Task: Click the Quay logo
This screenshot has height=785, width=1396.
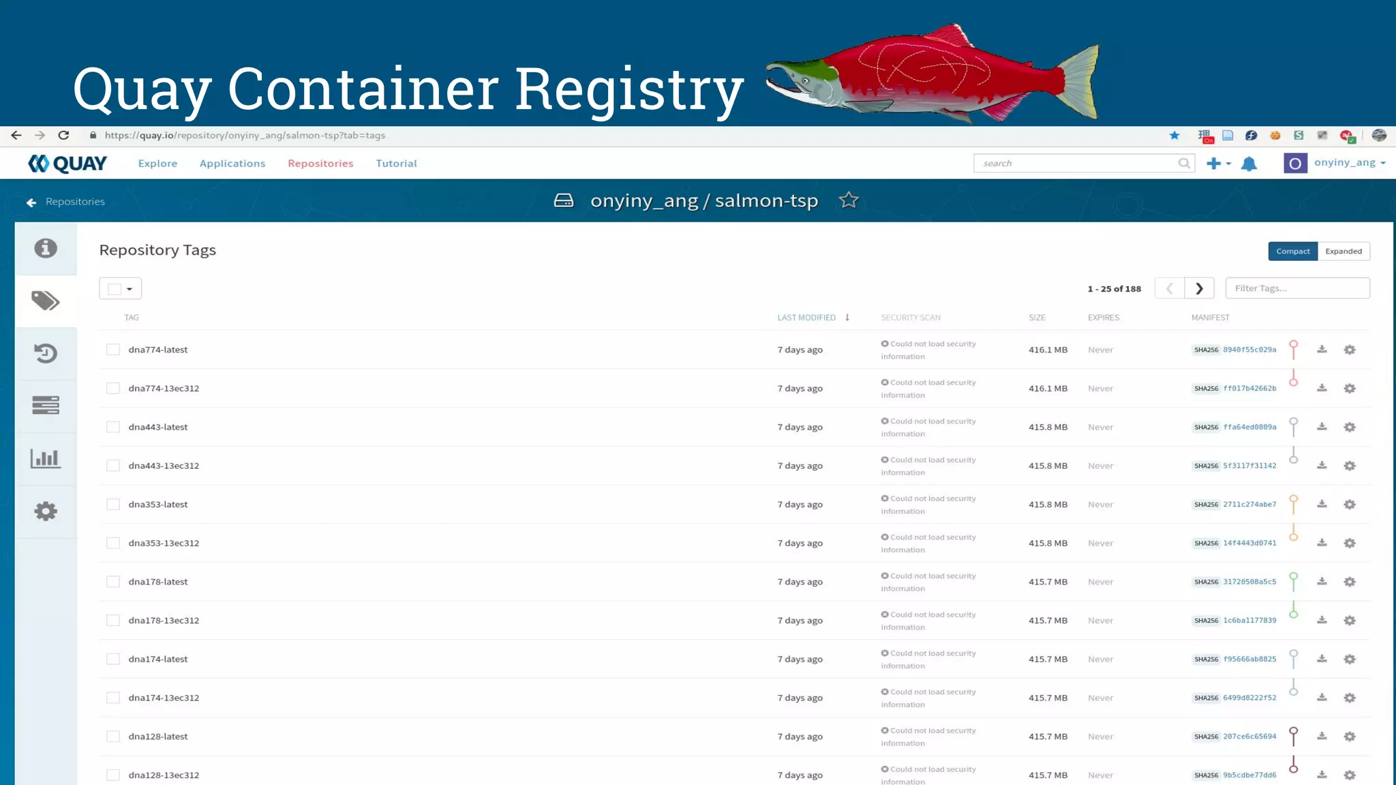Action: 67,164
